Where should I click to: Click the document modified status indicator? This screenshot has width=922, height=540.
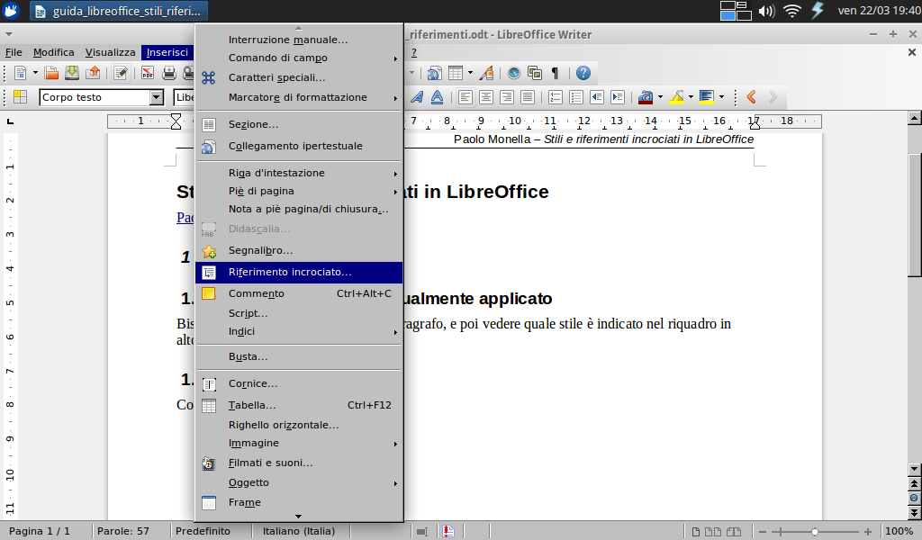448,531
